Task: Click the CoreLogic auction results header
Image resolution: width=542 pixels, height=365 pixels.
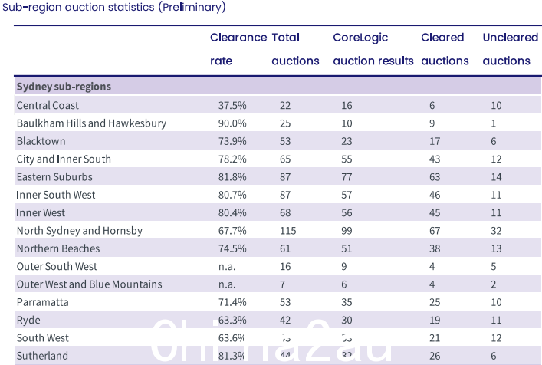Action: tap(373, 49)
